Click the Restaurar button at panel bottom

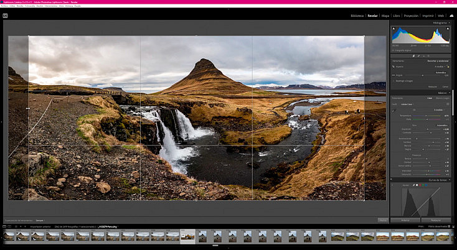(x=436, y=220)
